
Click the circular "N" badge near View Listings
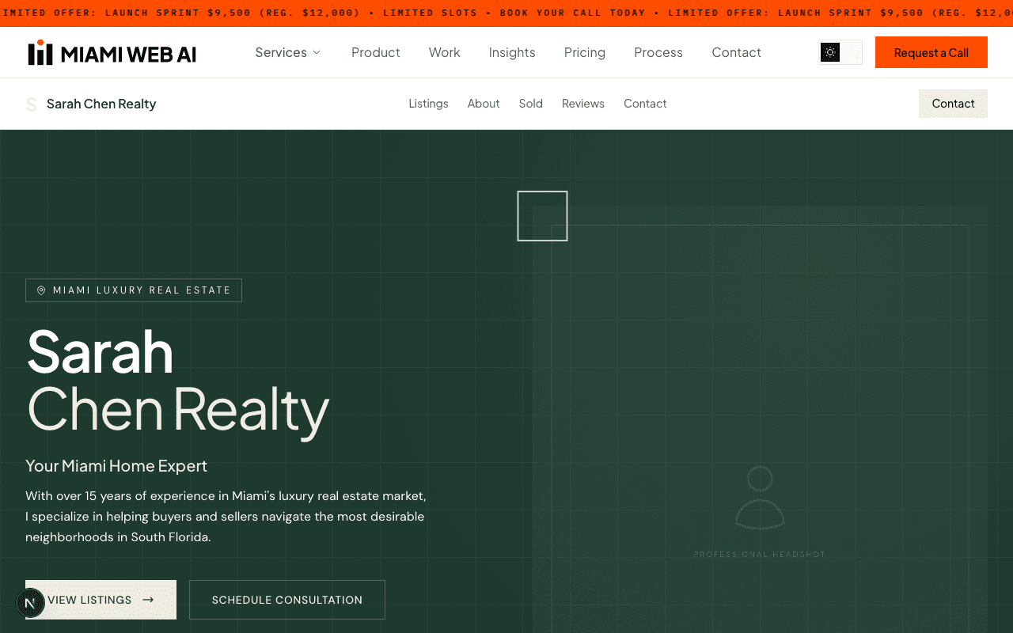coord(30,603)
